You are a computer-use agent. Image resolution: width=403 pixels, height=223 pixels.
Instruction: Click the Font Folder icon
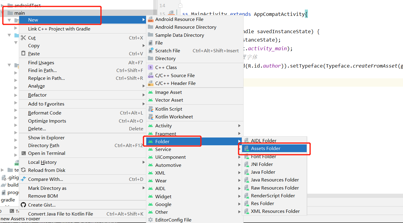point(247,156)
